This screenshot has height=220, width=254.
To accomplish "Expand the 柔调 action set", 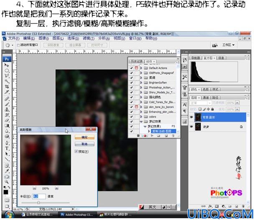I will [x=141, y=77].
